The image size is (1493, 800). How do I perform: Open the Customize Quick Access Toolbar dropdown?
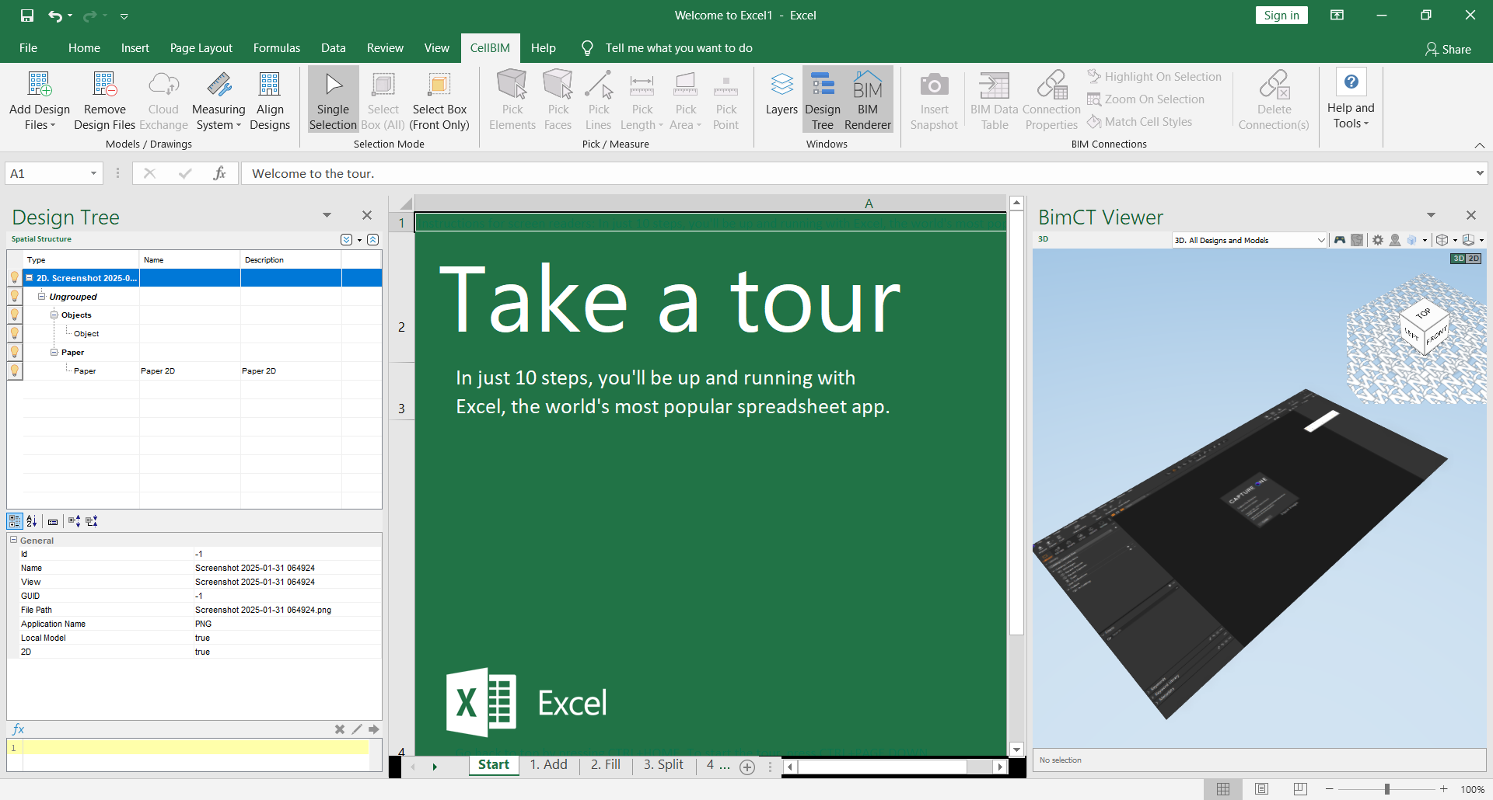click(124, 16)
